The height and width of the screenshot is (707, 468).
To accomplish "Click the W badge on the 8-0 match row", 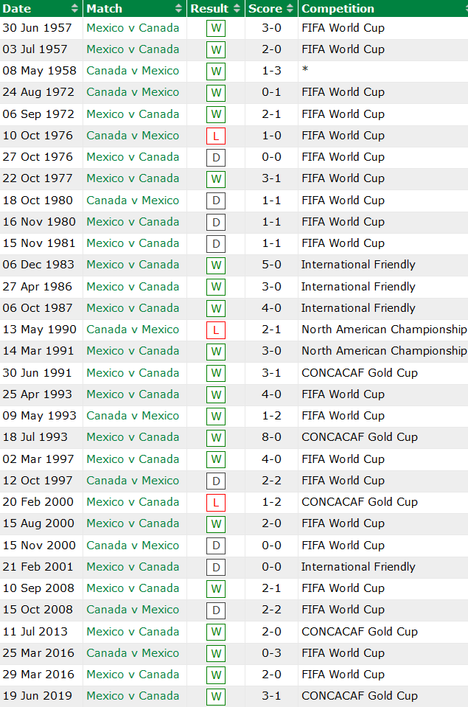I will coord(215,437).
